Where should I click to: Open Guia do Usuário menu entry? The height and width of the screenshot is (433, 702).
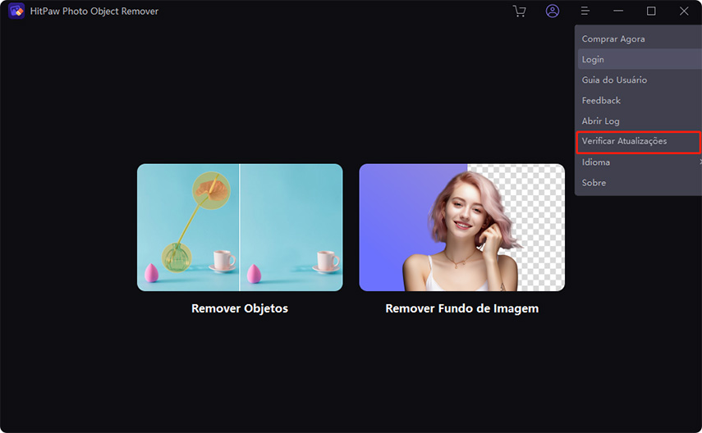(x=640, y=80)
